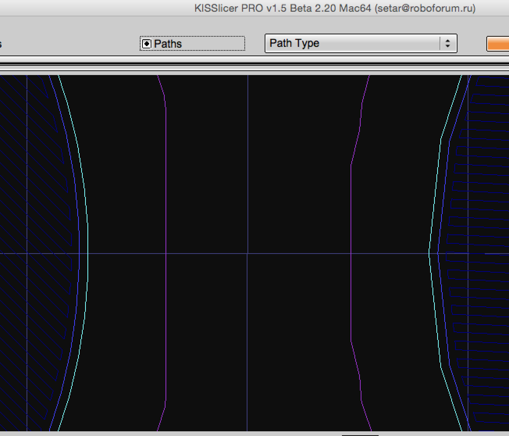This screenshot has width=509, height=436.
Task: Click the blue loop beside left cyan curve
Action: click(x=79, y=234)
